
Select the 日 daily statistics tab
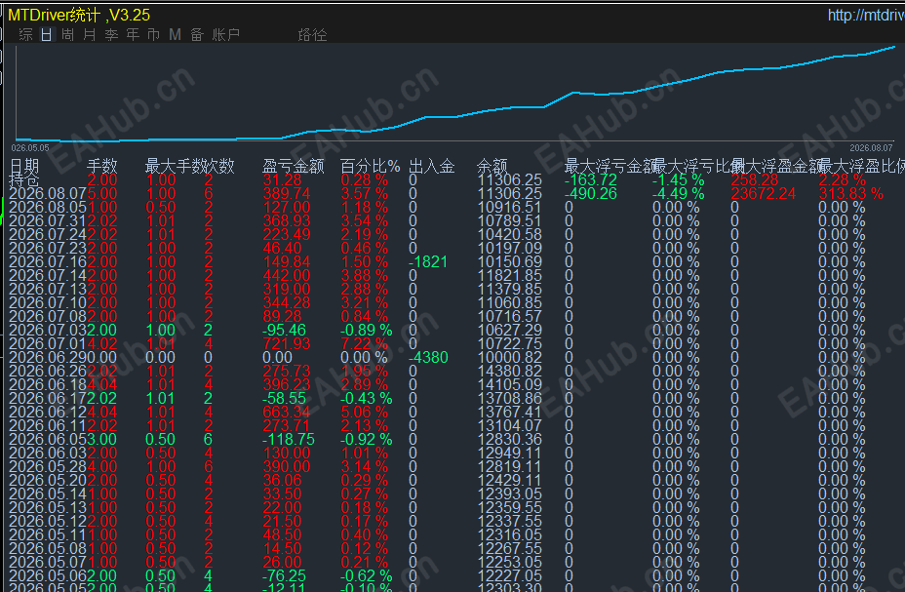click(x=46, y=34)
